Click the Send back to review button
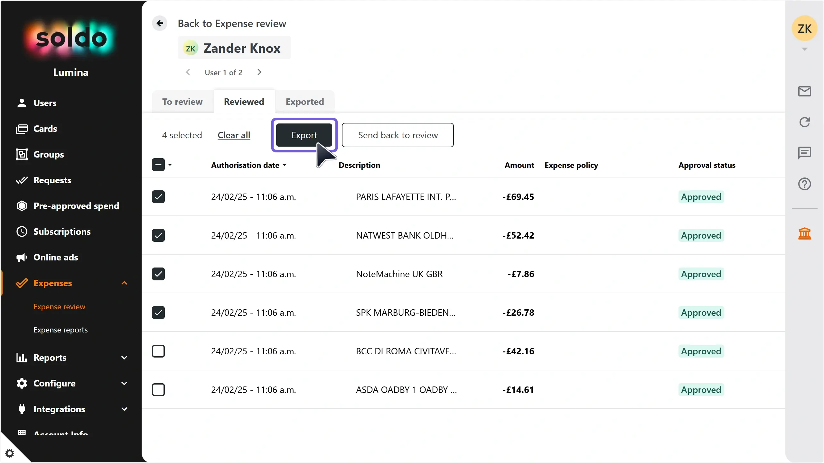Image resolution: width=824 pixels, height=463 pixels. tap(398, 135)
